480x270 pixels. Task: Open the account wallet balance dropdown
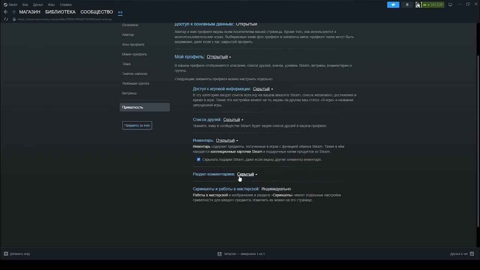[x=433, y=5]
